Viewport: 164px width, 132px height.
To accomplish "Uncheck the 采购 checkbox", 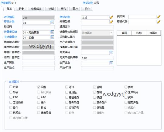I will point(39,87).
